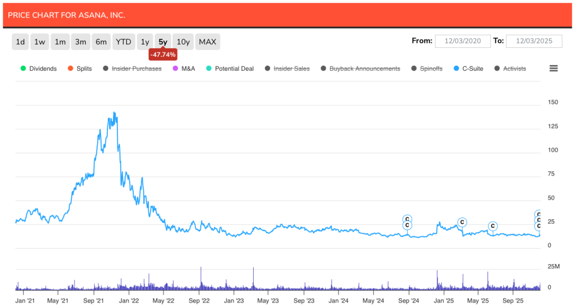Click the orange Splits legend dot
The height and width of the screenshot is (307, 575).
click(70, 68)
